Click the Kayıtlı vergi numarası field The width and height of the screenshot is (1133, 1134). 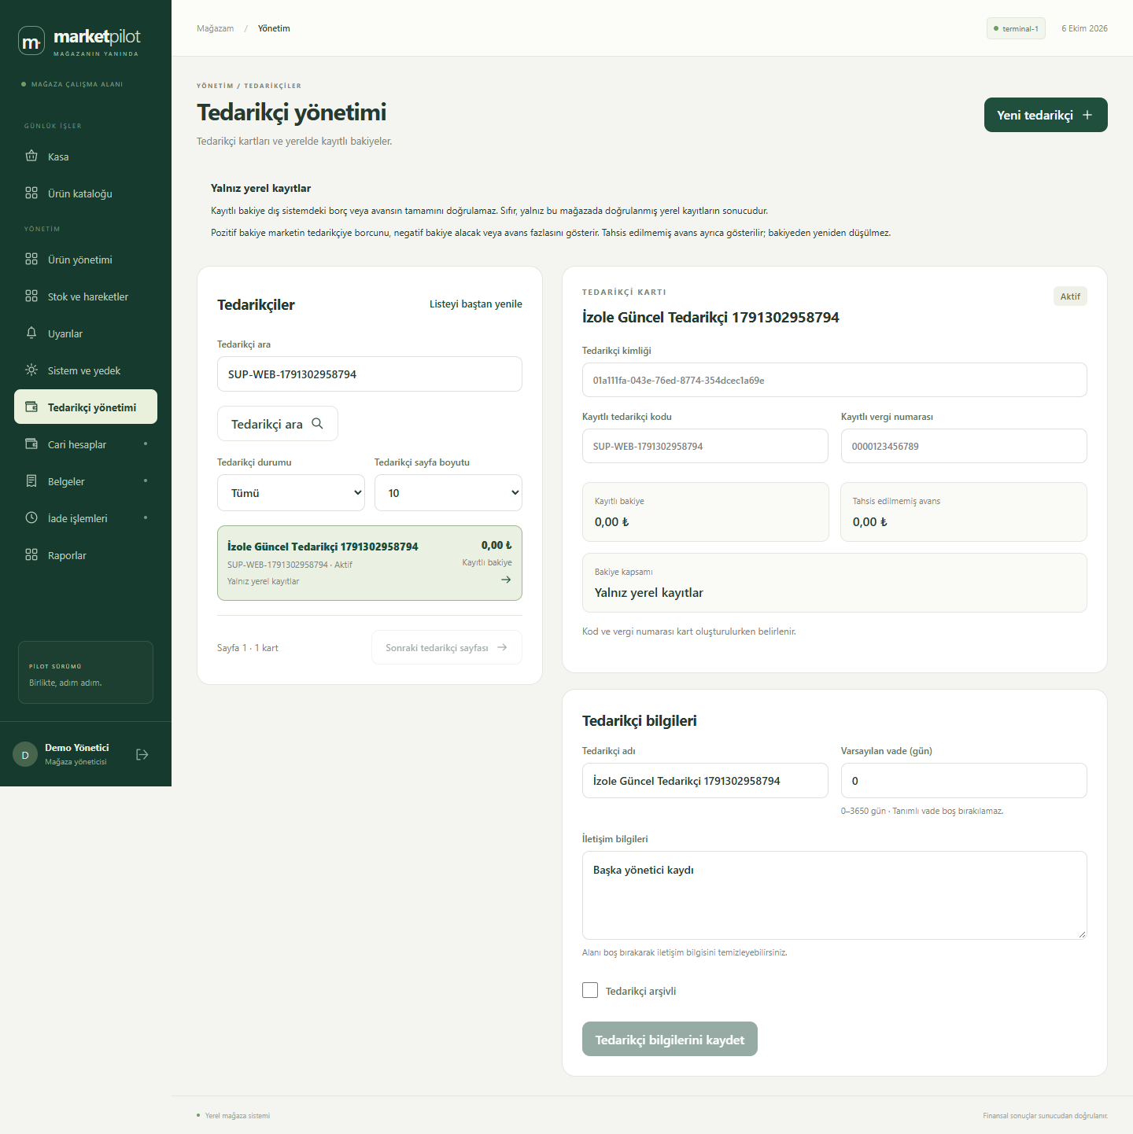pyautogui.click(x=964, y=446)
